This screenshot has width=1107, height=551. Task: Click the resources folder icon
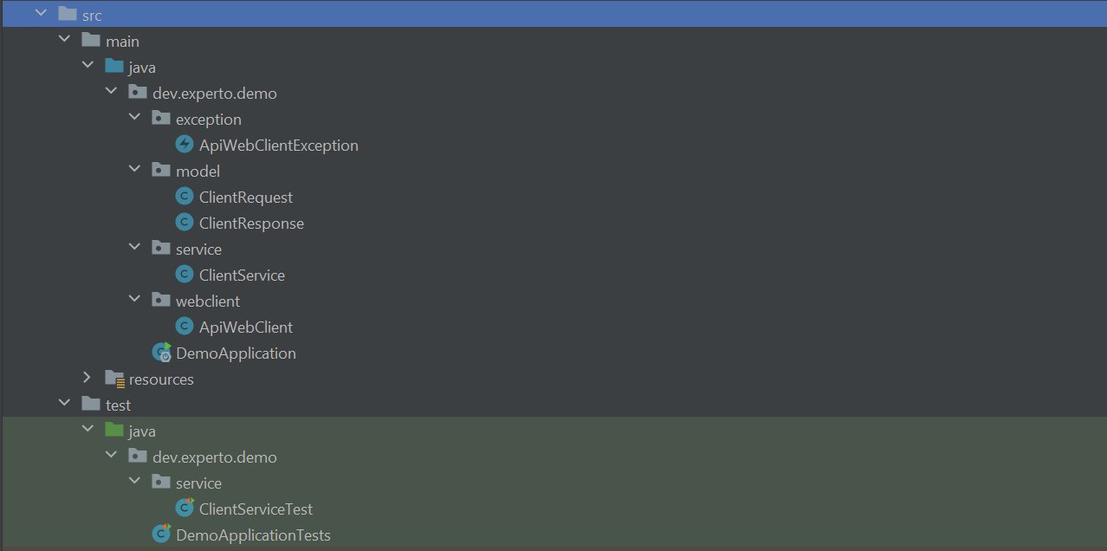[x=113, y=379]
